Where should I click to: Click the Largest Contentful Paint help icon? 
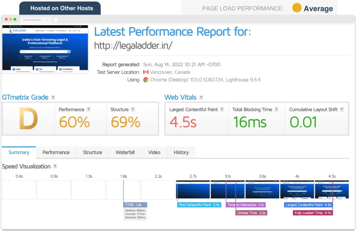[x=222, y=109]
